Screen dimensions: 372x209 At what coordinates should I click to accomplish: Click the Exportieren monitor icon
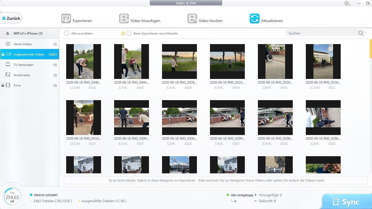[x=66, y=19]
